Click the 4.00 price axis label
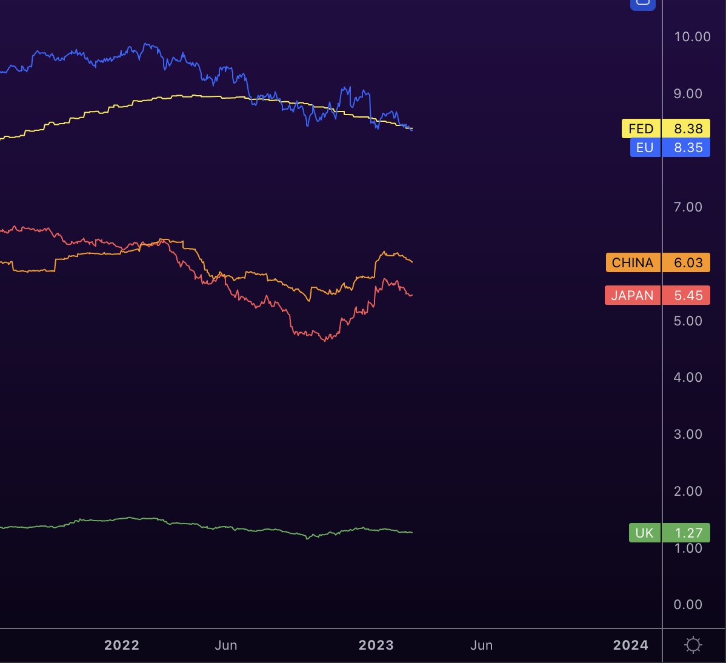 point(688,378)
